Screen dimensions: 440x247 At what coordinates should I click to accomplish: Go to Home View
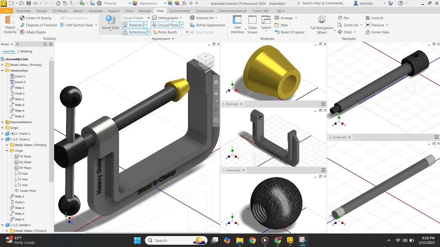377,32
